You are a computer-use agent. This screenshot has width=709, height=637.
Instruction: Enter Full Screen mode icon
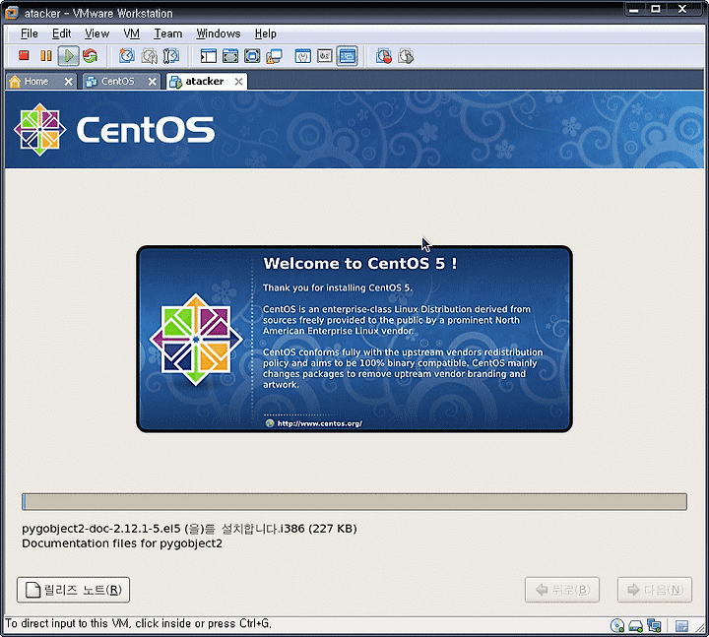[252, 56]
